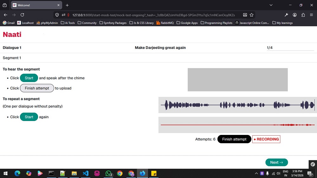Open a new browser tab
Viewport: 317px width, 178px height.
tap(67, 5)
